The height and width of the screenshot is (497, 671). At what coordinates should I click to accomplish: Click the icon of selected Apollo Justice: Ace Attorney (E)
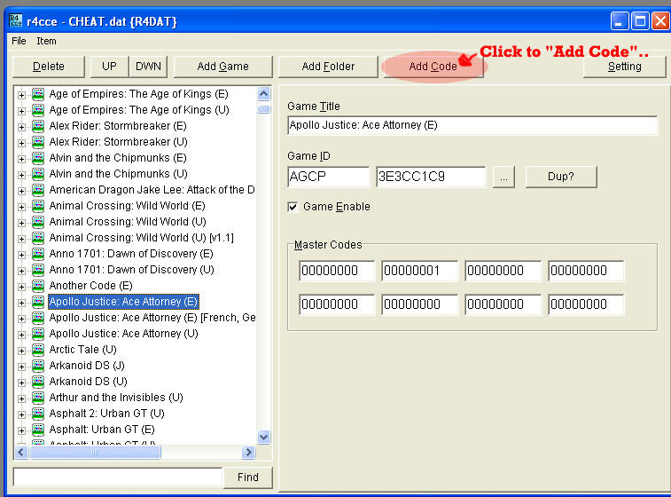(x=38, y=302)
